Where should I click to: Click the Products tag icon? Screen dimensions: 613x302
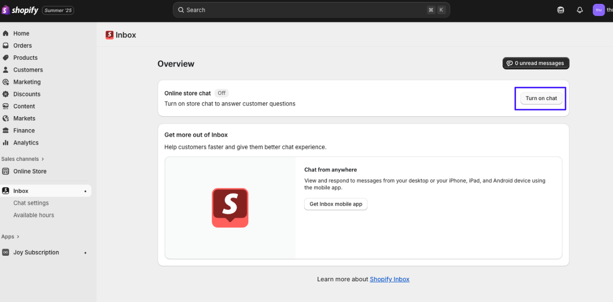[x=6, y=57]
